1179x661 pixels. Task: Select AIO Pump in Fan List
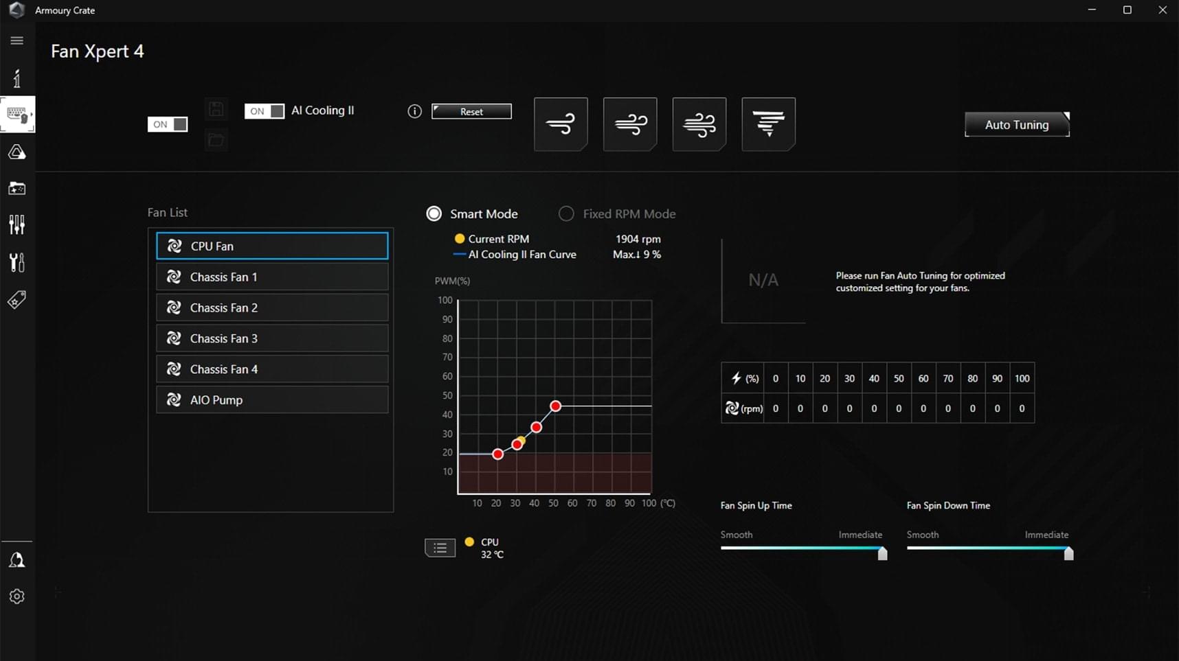(272, 399)
